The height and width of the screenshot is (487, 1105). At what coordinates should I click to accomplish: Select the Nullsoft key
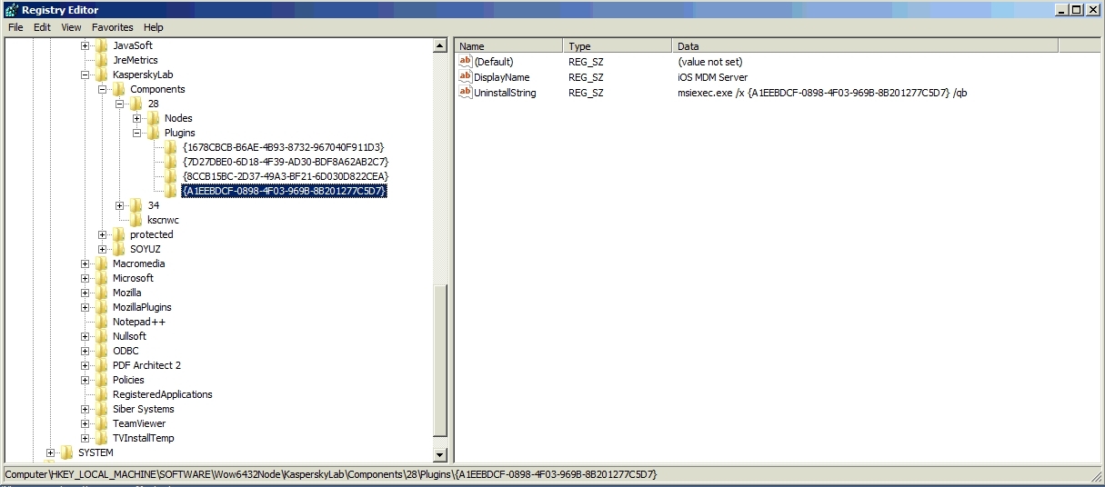(x=129, y=336)
